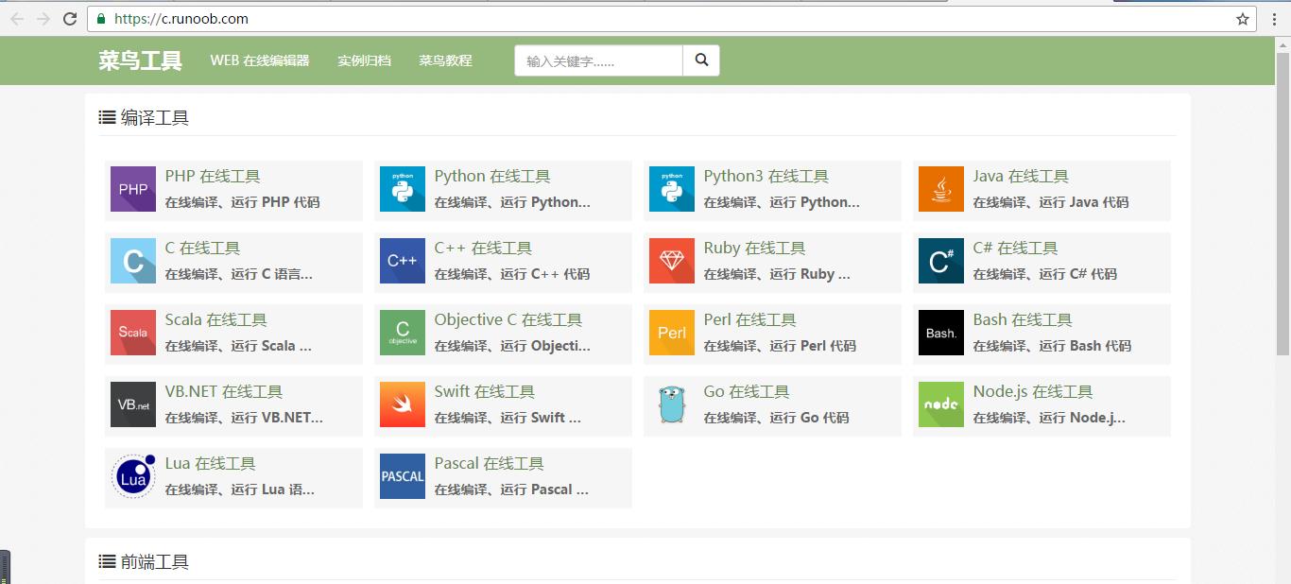The height and width of the screenshot is (584, 1291).
Task: Click the text 在线编译、运行 Java 代码
Action: 1051,202
